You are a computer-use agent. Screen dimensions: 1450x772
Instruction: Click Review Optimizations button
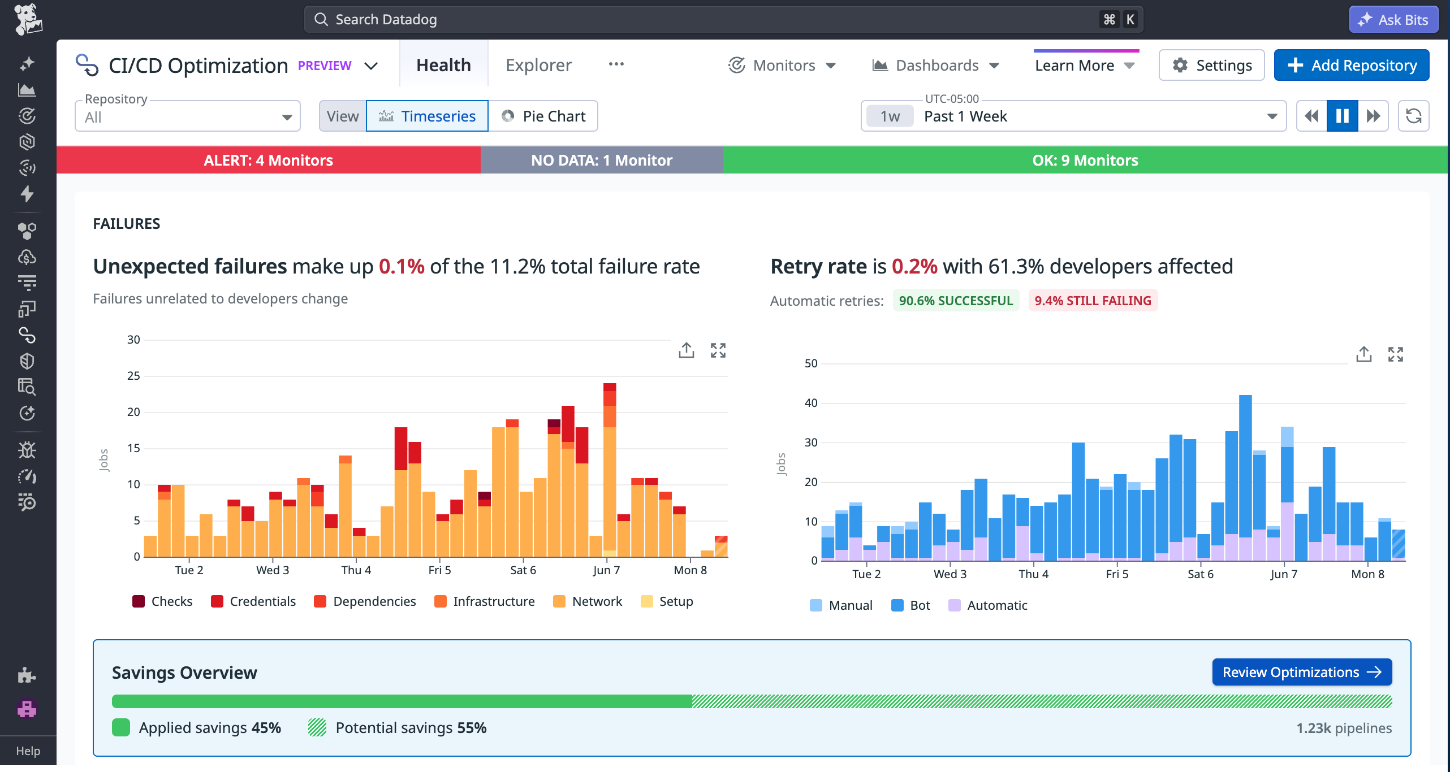[x=1302, y=672]
